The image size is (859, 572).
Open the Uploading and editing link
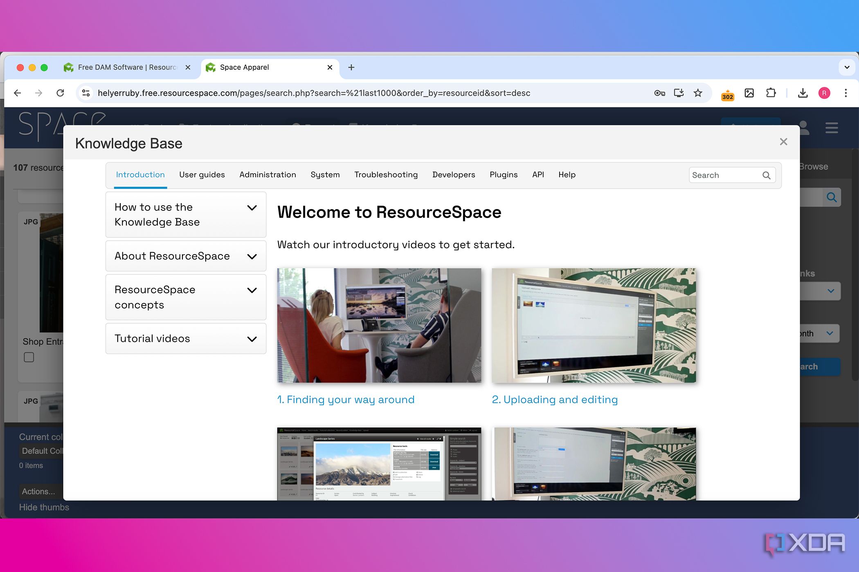[x=555, y=400]
